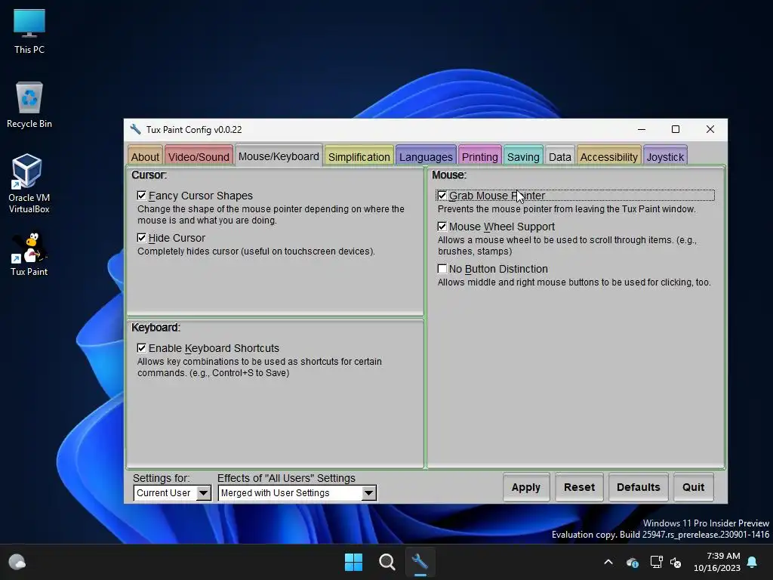Open the weather widget on taskbar

click(17, 562)
